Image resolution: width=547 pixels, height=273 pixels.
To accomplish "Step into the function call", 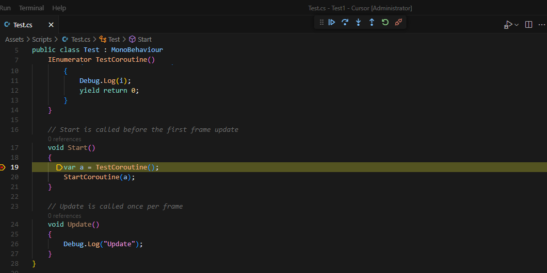I will pyautogui.click(x=358, y=22).
